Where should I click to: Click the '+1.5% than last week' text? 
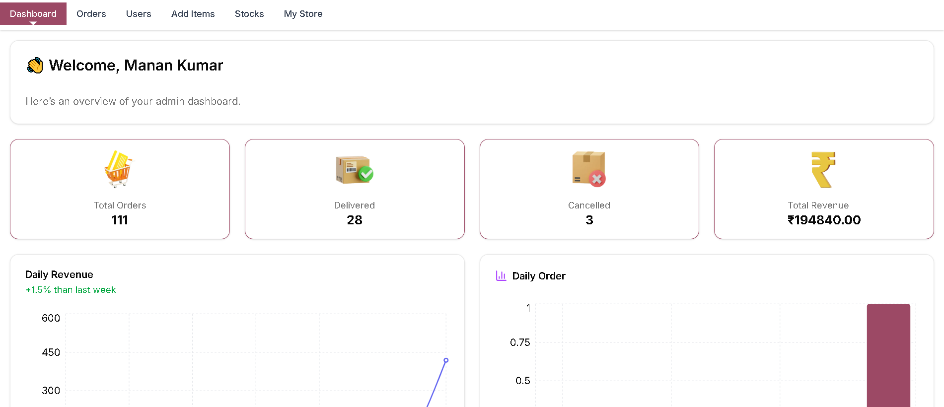71,290
